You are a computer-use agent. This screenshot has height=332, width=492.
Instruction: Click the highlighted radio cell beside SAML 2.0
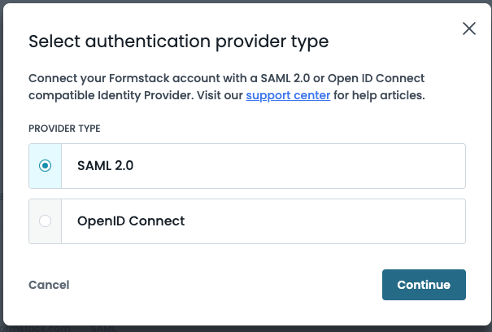pos(46,166)
